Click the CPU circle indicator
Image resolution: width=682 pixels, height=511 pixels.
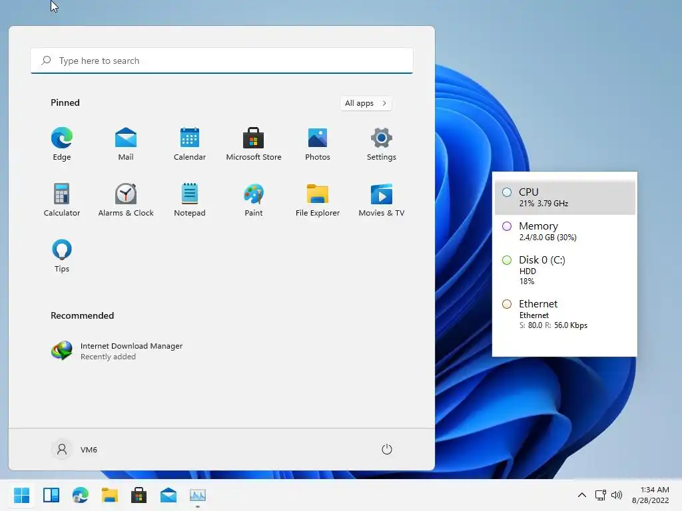pos(507,192)
